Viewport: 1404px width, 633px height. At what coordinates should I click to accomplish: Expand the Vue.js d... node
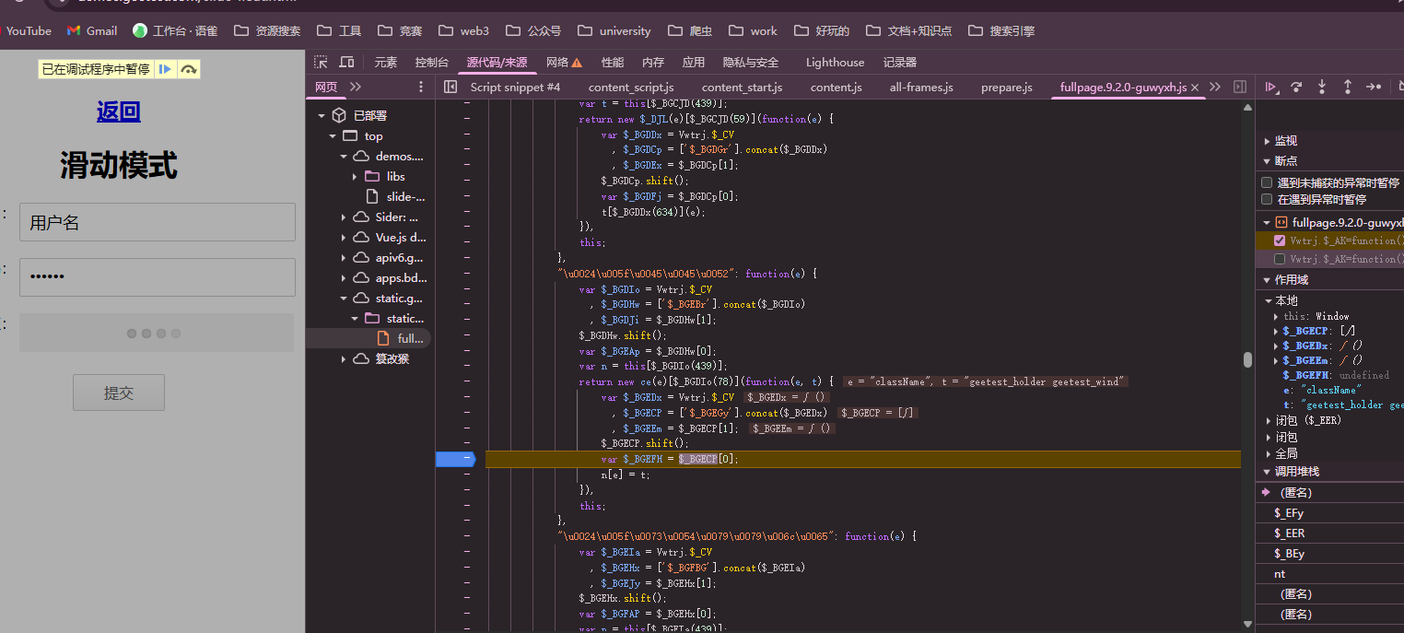click(344, 237)
